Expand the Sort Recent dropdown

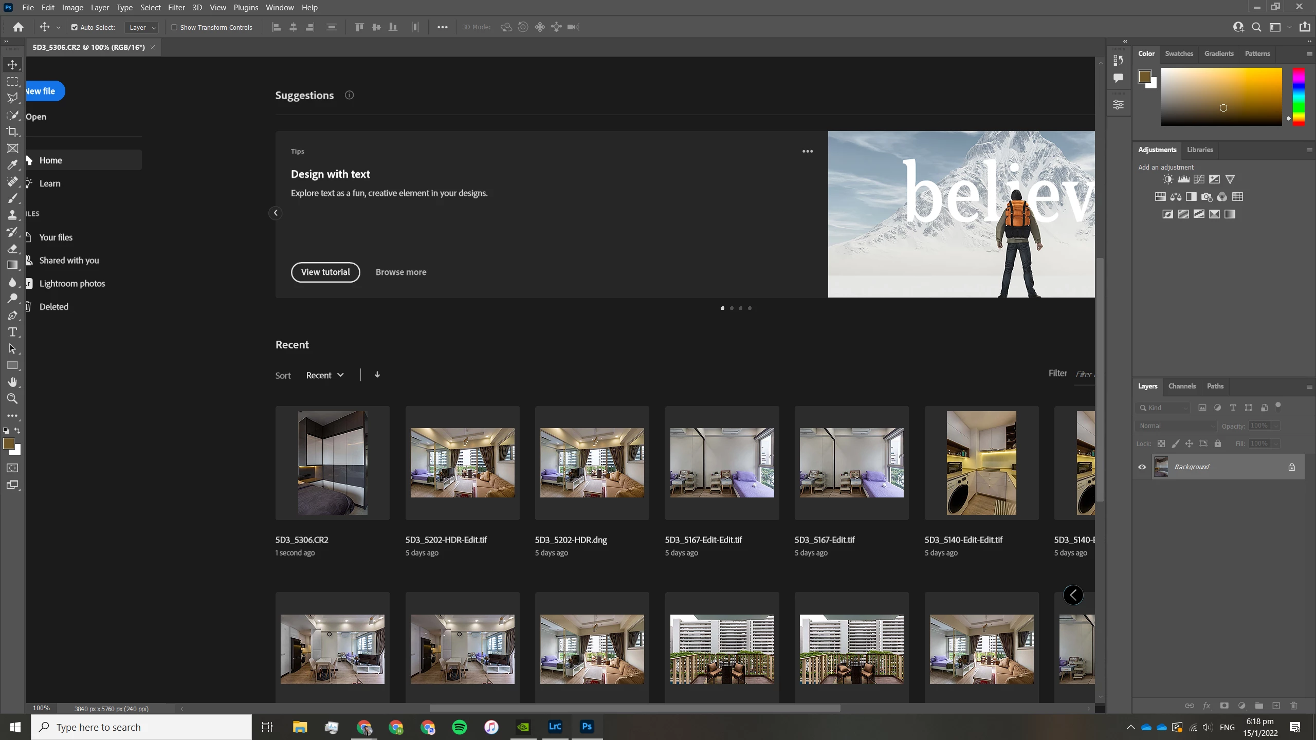325,375
